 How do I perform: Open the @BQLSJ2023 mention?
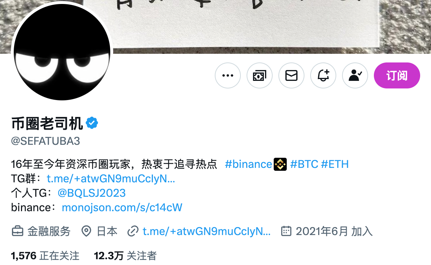pos(91,193)
